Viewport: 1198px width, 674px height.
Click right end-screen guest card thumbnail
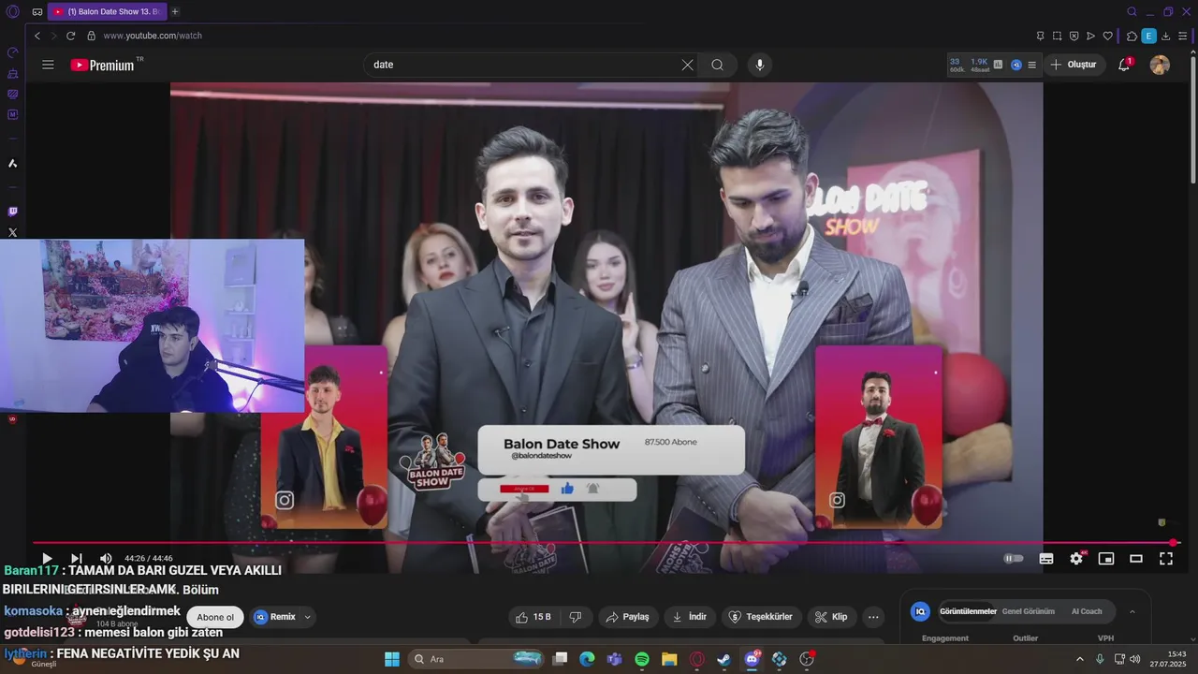tap(879, 437)
